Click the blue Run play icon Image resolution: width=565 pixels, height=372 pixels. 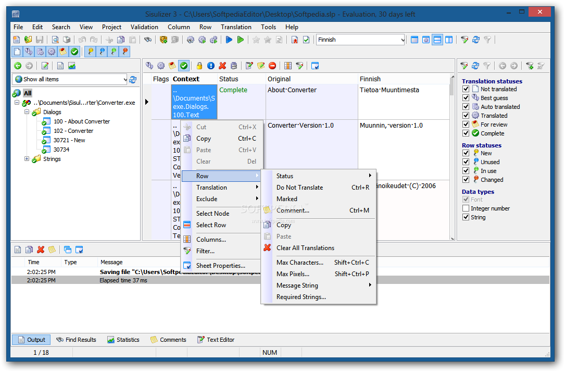pos(229,40)
